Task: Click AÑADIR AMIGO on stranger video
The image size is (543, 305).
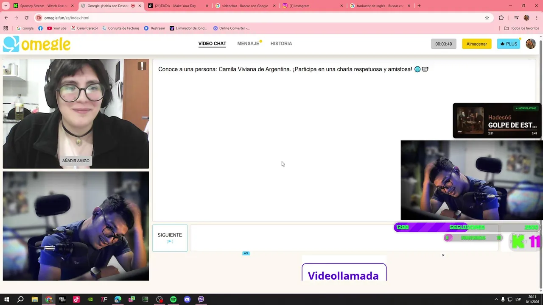Action: [x=76, y=161]
